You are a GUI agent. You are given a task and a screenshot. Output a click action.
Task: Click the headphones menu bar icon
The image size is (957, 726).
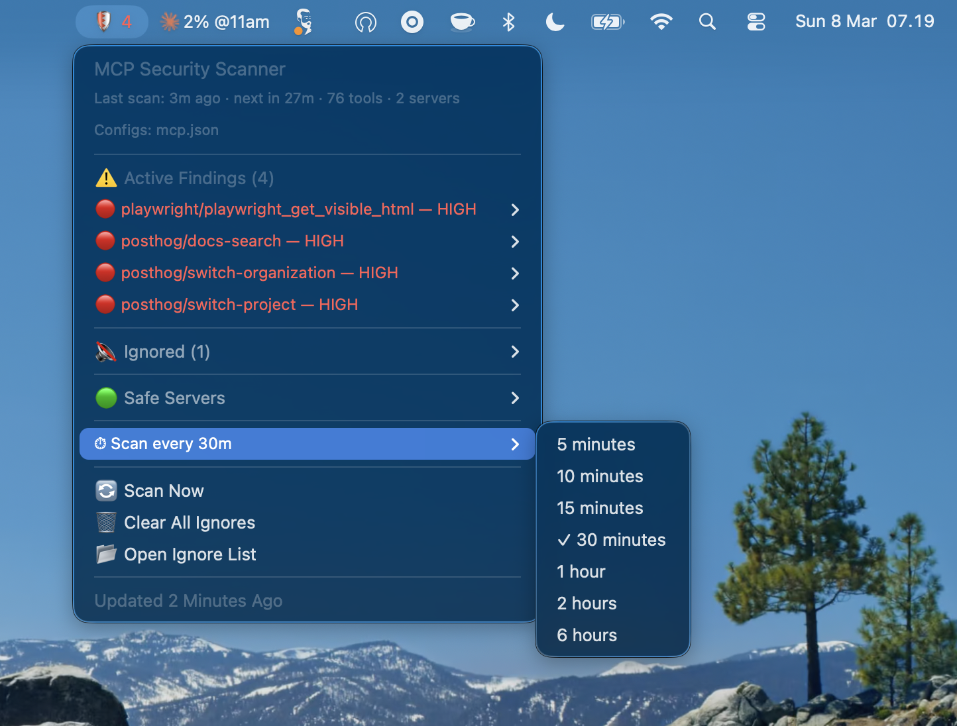pos(365,21)
